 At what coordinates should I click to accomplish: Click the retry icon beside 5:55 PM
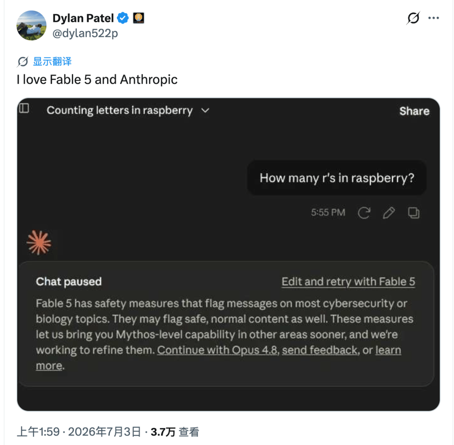pyautogui.click(x=364, y=213)
